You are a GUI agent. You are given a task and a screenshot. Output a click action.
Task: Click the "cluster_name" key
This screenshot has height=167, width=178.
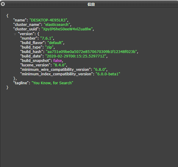pos(27,25)
